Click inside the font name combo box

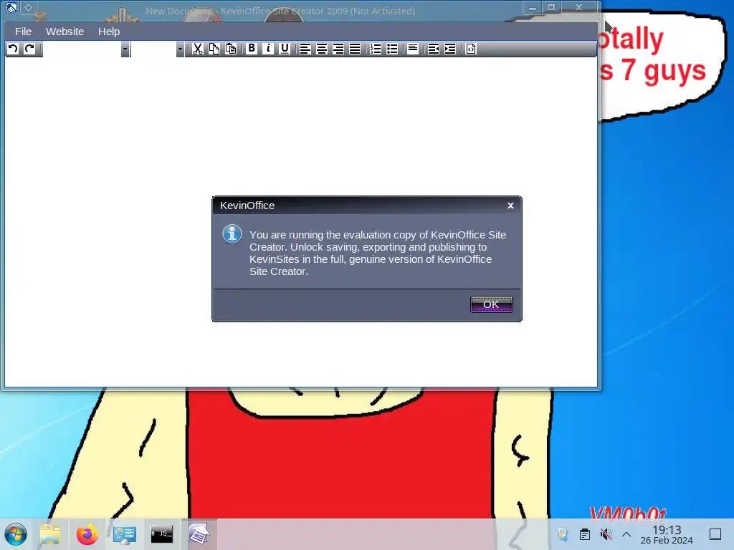coord(82,49)
